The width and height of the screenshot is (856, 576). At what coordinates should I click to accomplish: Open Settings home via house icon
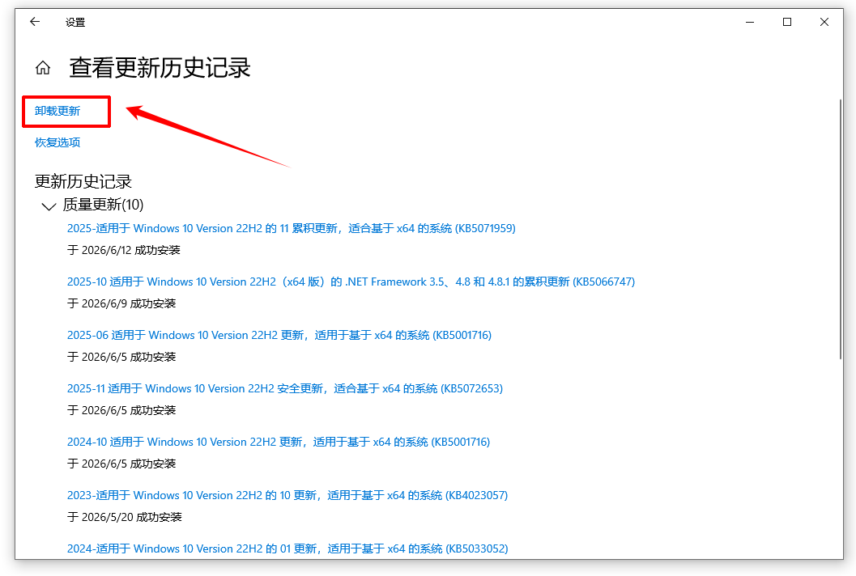(43, 68)
